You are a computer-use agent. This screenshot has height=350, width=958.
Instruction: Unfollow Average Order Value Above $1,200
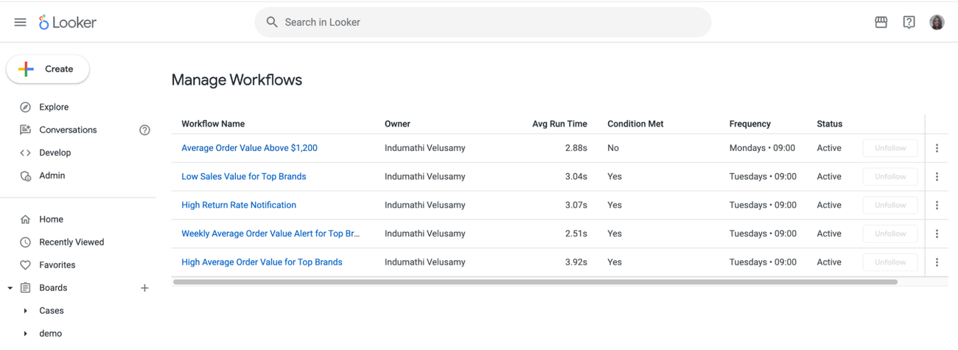coord(890,148)
